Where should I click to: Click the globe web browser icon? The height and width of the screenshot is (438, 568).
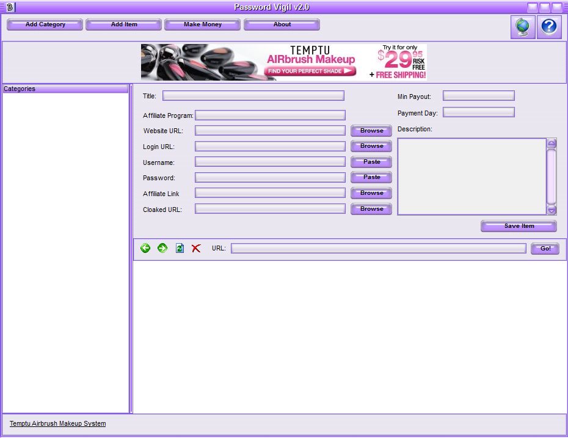coord(523,27)
